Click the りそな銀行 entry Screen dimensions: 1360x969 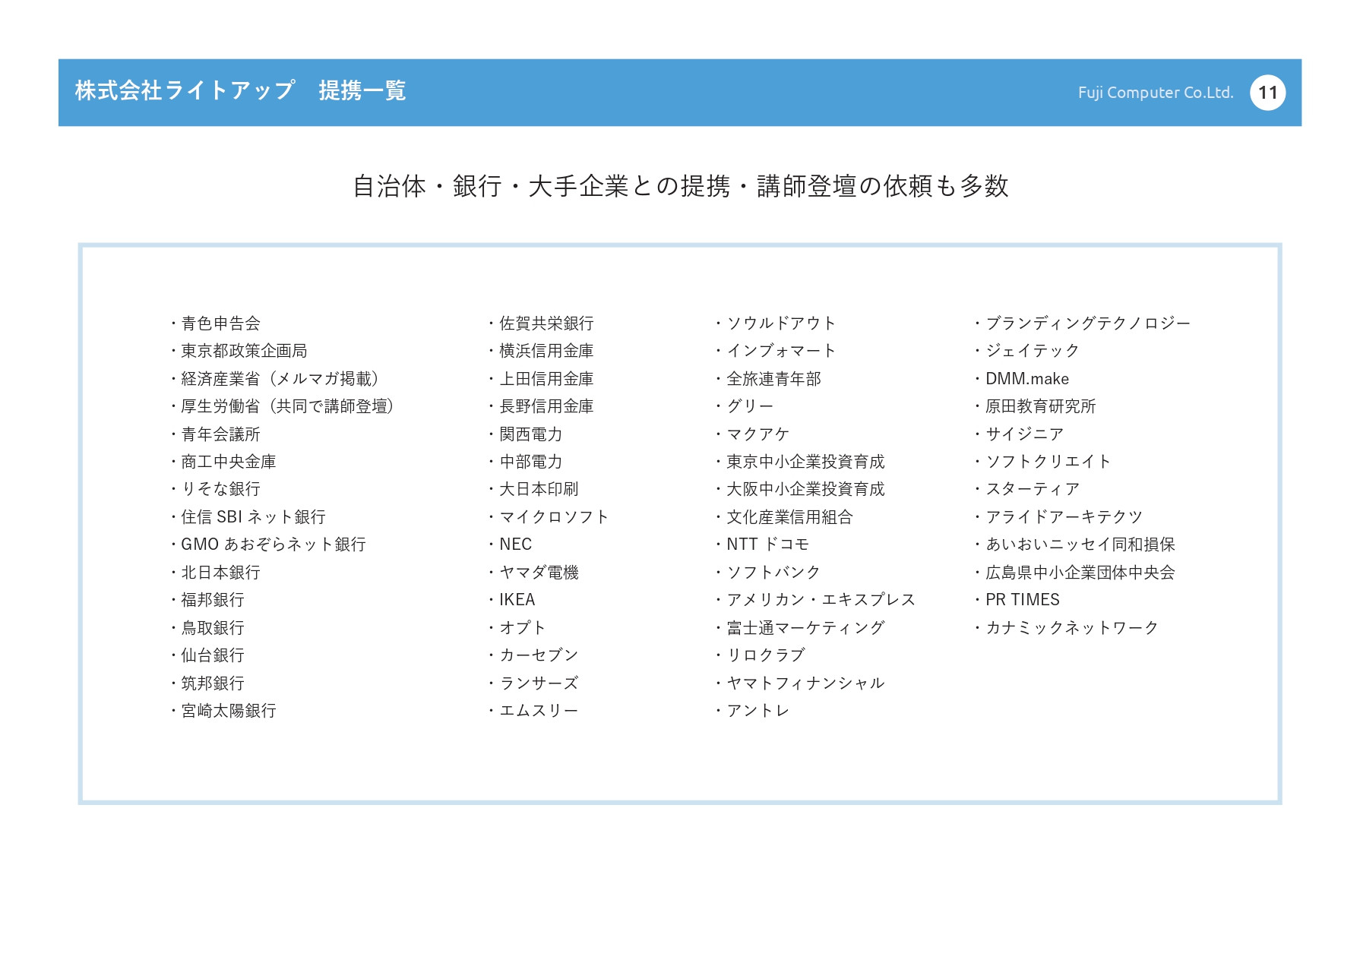click(x=216, y=489)
